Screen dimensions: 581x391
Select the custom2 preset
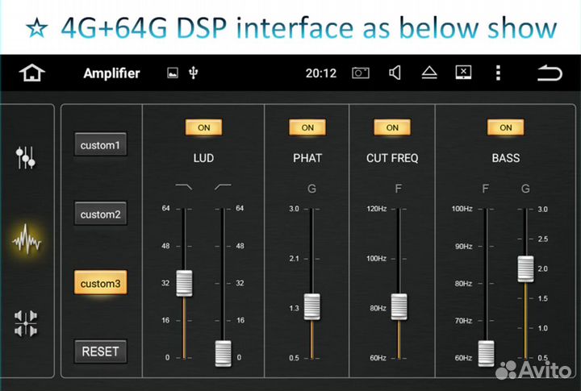click(x=100, y=214)
